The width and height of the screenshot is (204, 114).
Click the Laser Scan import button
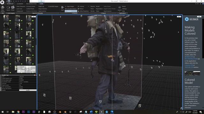[x=19, y=9]
